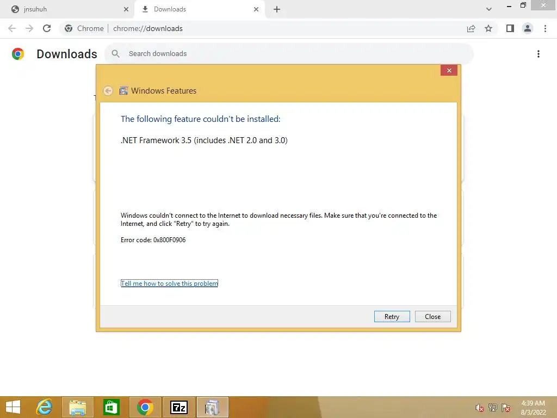Click the back arrow in Windows Features dialog
This screenshot has width=557, height=418.
(108, 91)
